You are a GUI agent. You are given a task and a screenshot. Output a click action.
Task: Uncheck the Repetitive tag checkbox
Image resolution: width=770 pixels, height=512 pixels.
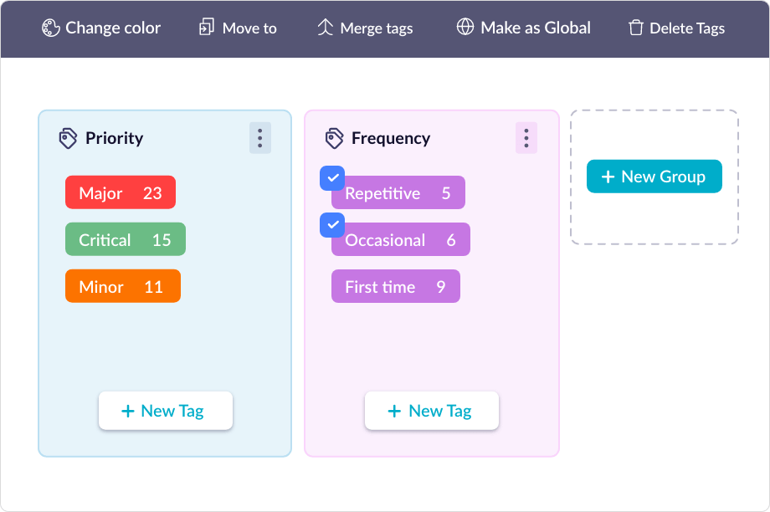point(332,178)
